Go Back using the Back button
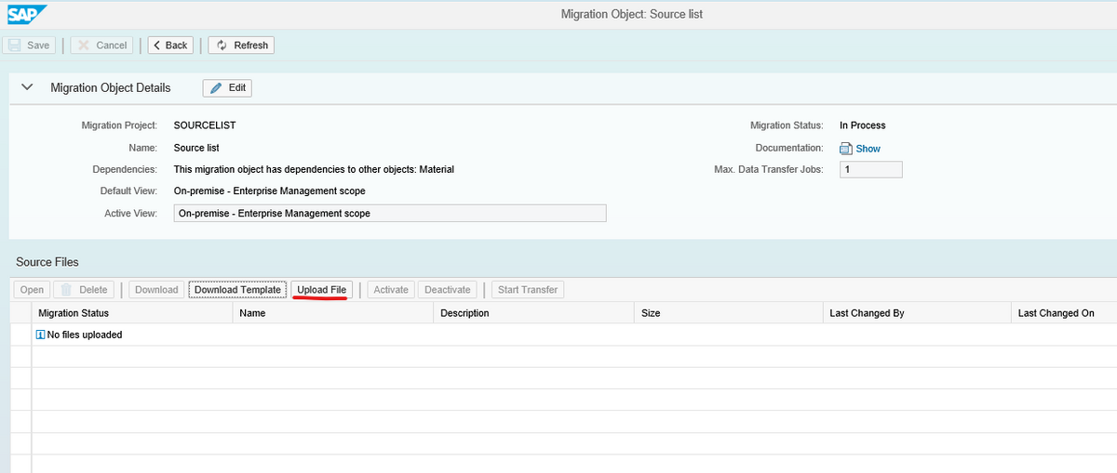The width and height of the screenshot is (1117, 473). click(x=170, y=45)
